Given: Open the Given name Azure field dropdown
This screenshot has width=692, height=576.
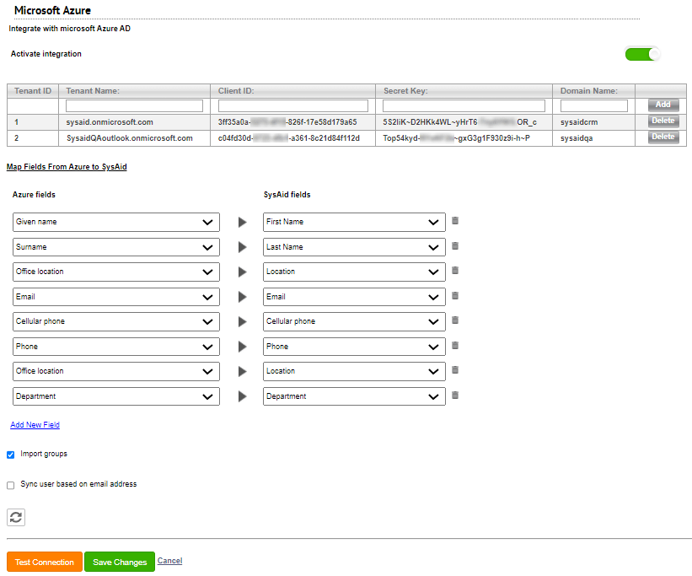Looking at the screenshot, I should (x=116, y=222).
